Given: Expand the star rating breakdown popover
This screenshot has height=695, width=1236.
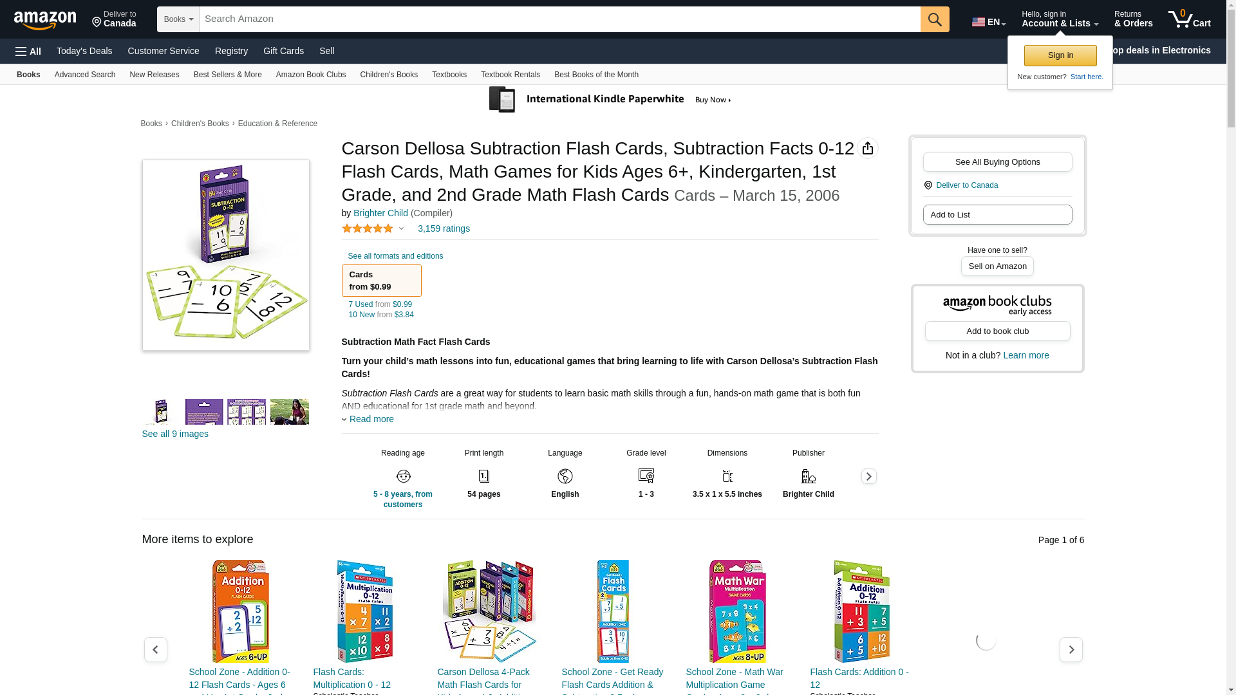Looking at the screenshot, I should coord(400,228).
